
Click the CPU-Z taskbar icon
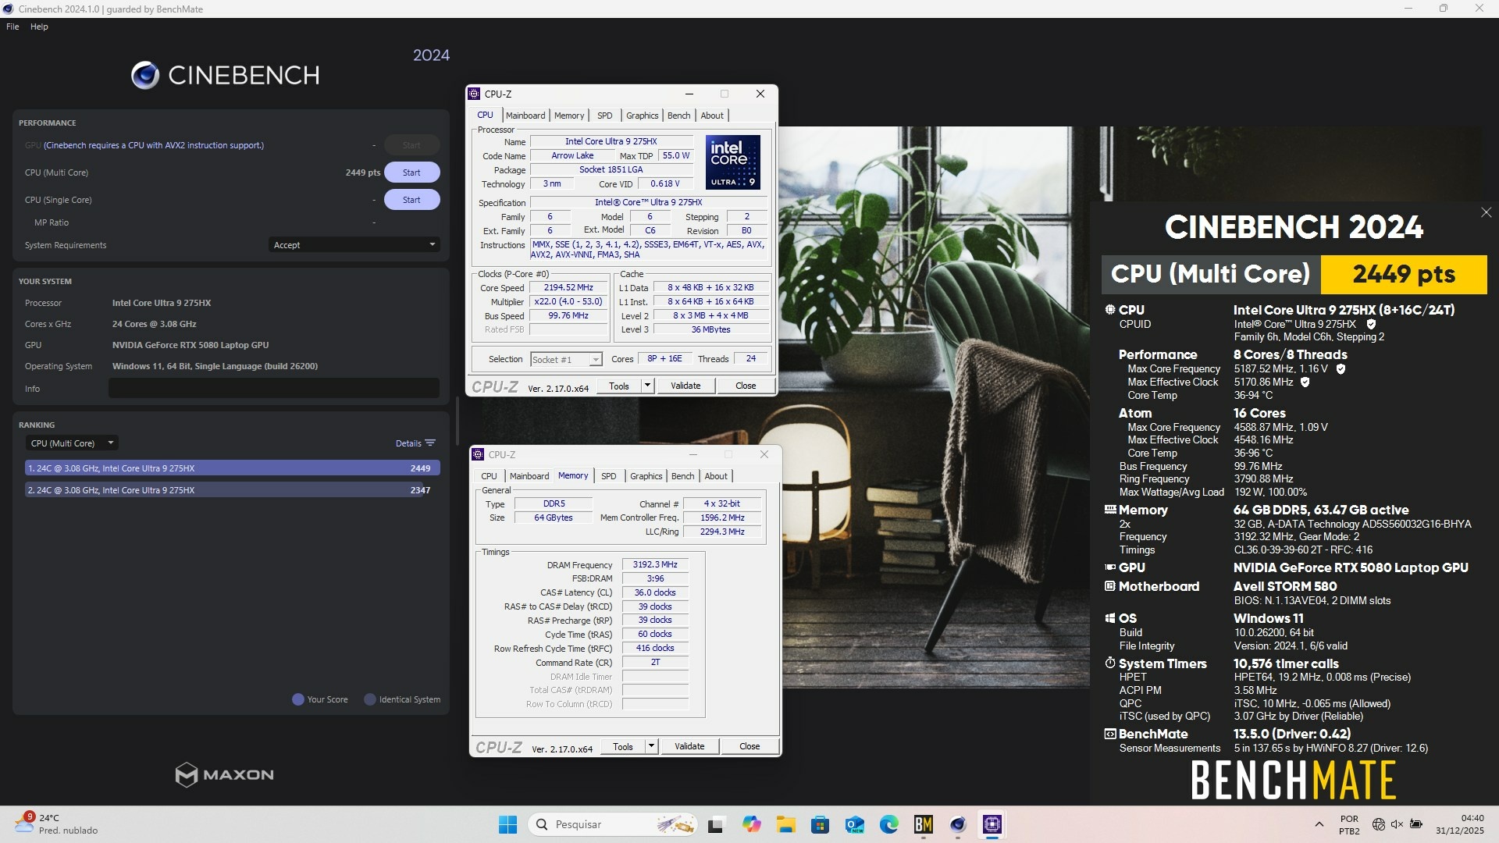coord(992,824)
